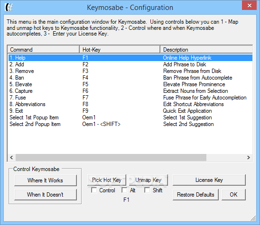Click 'Online Help Hyperlink' description
Image resolution: width=260 pixels, height=225 pixels.
pyautogui.click(x=187, y=58)
